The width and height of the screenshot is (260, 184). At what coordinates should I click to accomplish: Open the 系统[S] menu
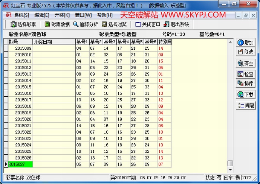pyautogui.click(x=21, y=15)
